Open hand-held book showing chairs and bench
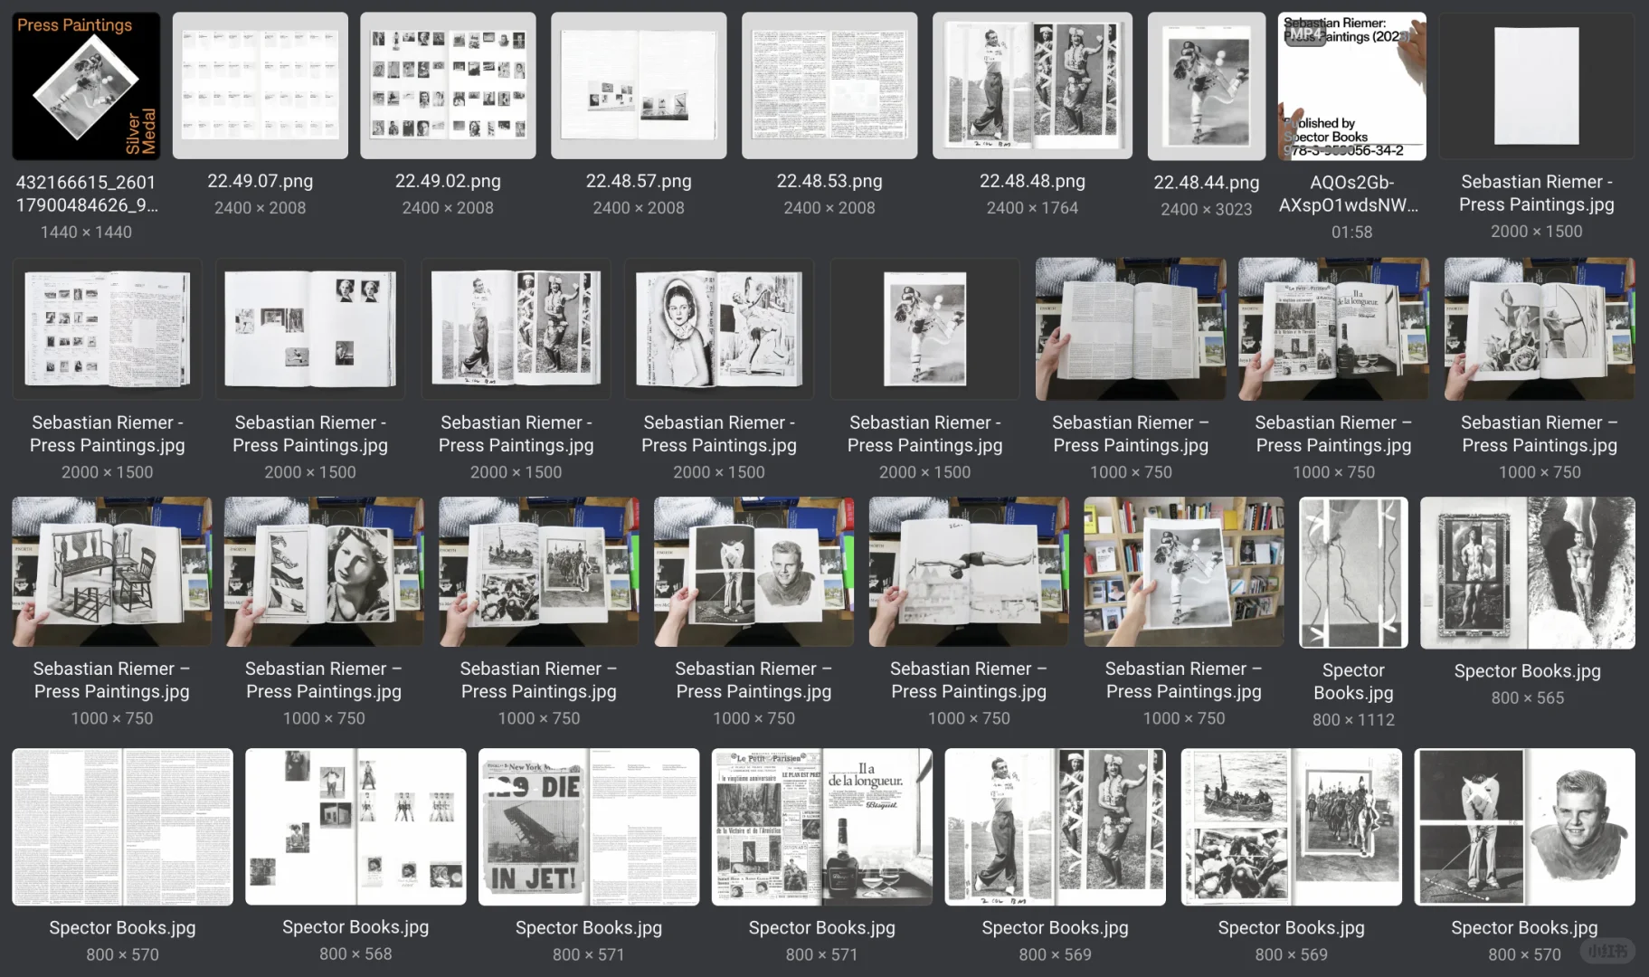The image size is (1649, 977). point(112,572)
